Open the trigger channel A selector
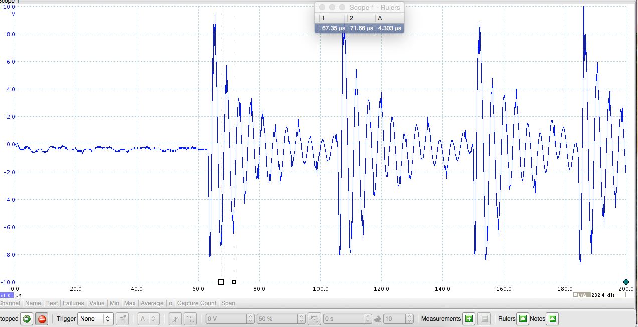This screenshot has width=638, height=327. [x=149, y=319]
